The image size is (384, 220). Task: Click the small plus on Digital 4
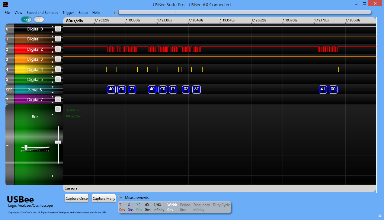pyautogui.click(x=53, y=72)
